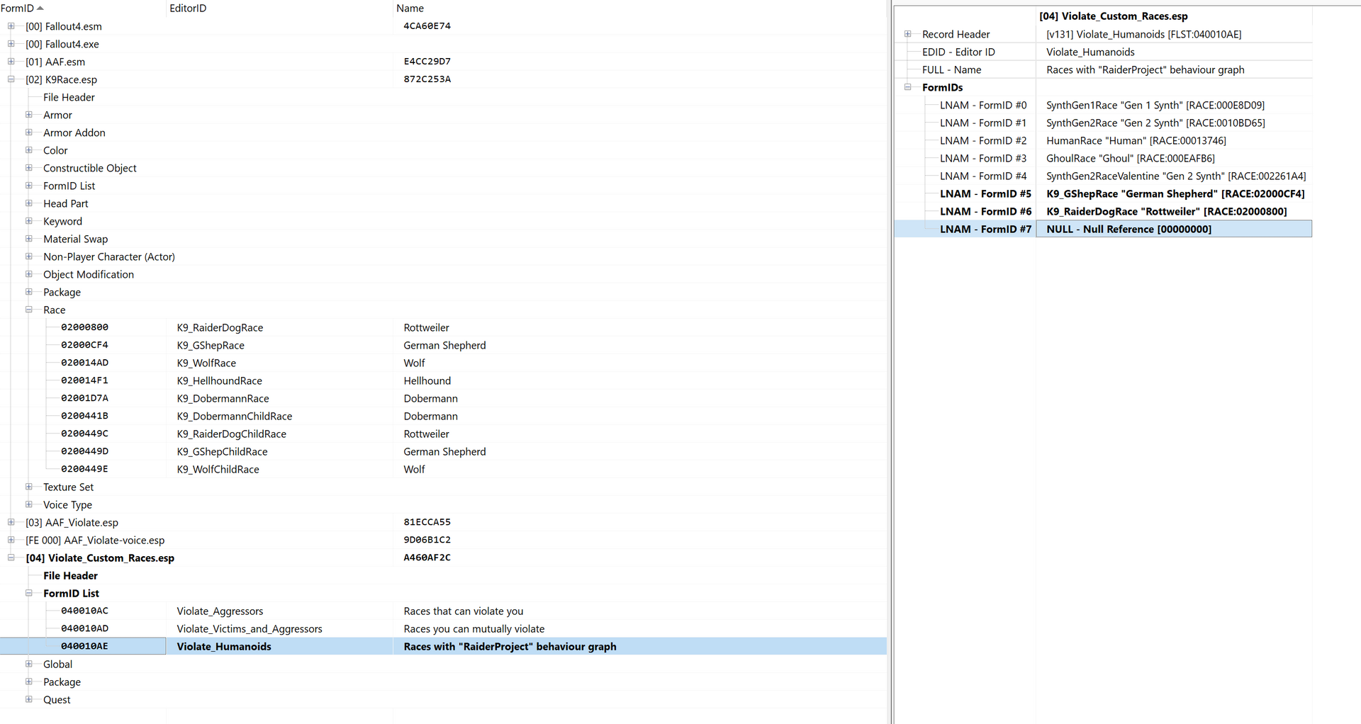Expand the [03] AAF_Violate.esp plugin node

coord(11,522)
